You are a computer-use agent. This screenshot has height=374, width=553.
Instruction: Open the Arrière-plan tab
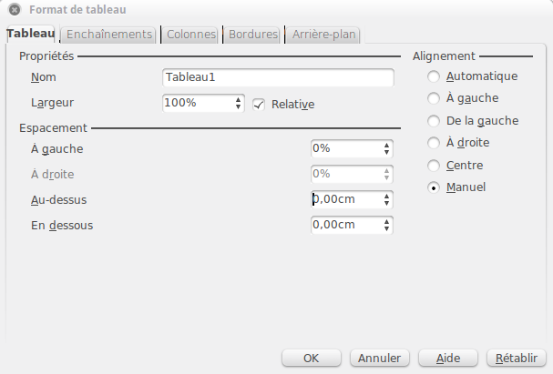323,35
